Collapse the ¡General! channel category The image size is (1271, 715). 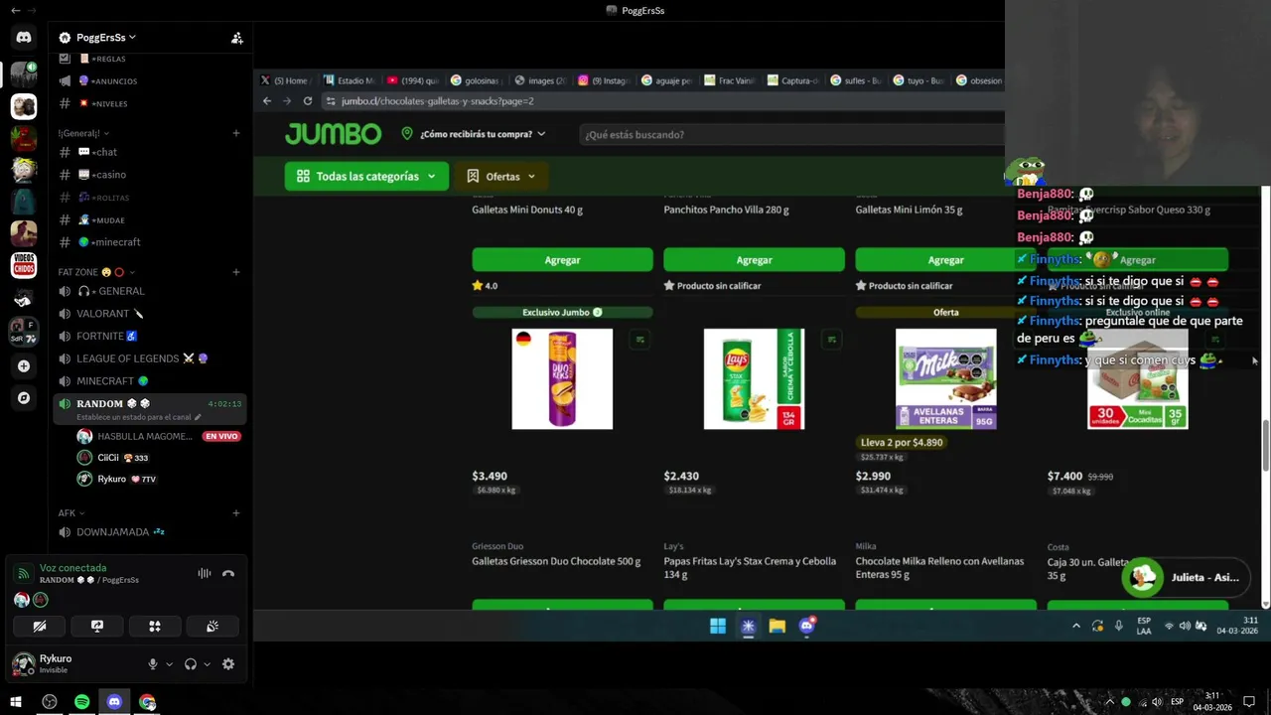coord(83,133)
